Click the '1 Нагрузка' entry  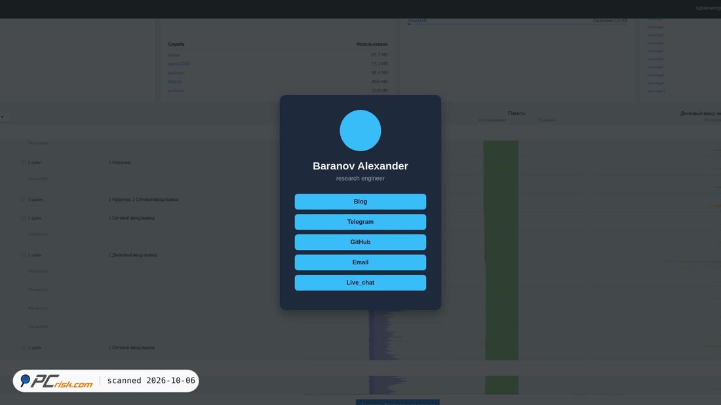point(119,162)
